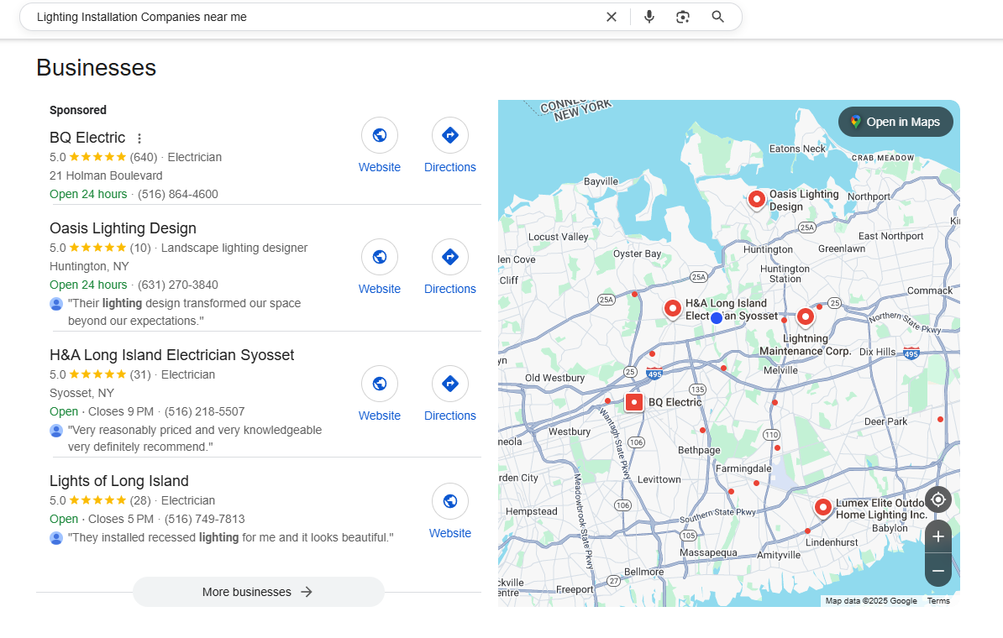Click inside the search text field
Viewport: 1003px width, 638px height.
(311, 17)
